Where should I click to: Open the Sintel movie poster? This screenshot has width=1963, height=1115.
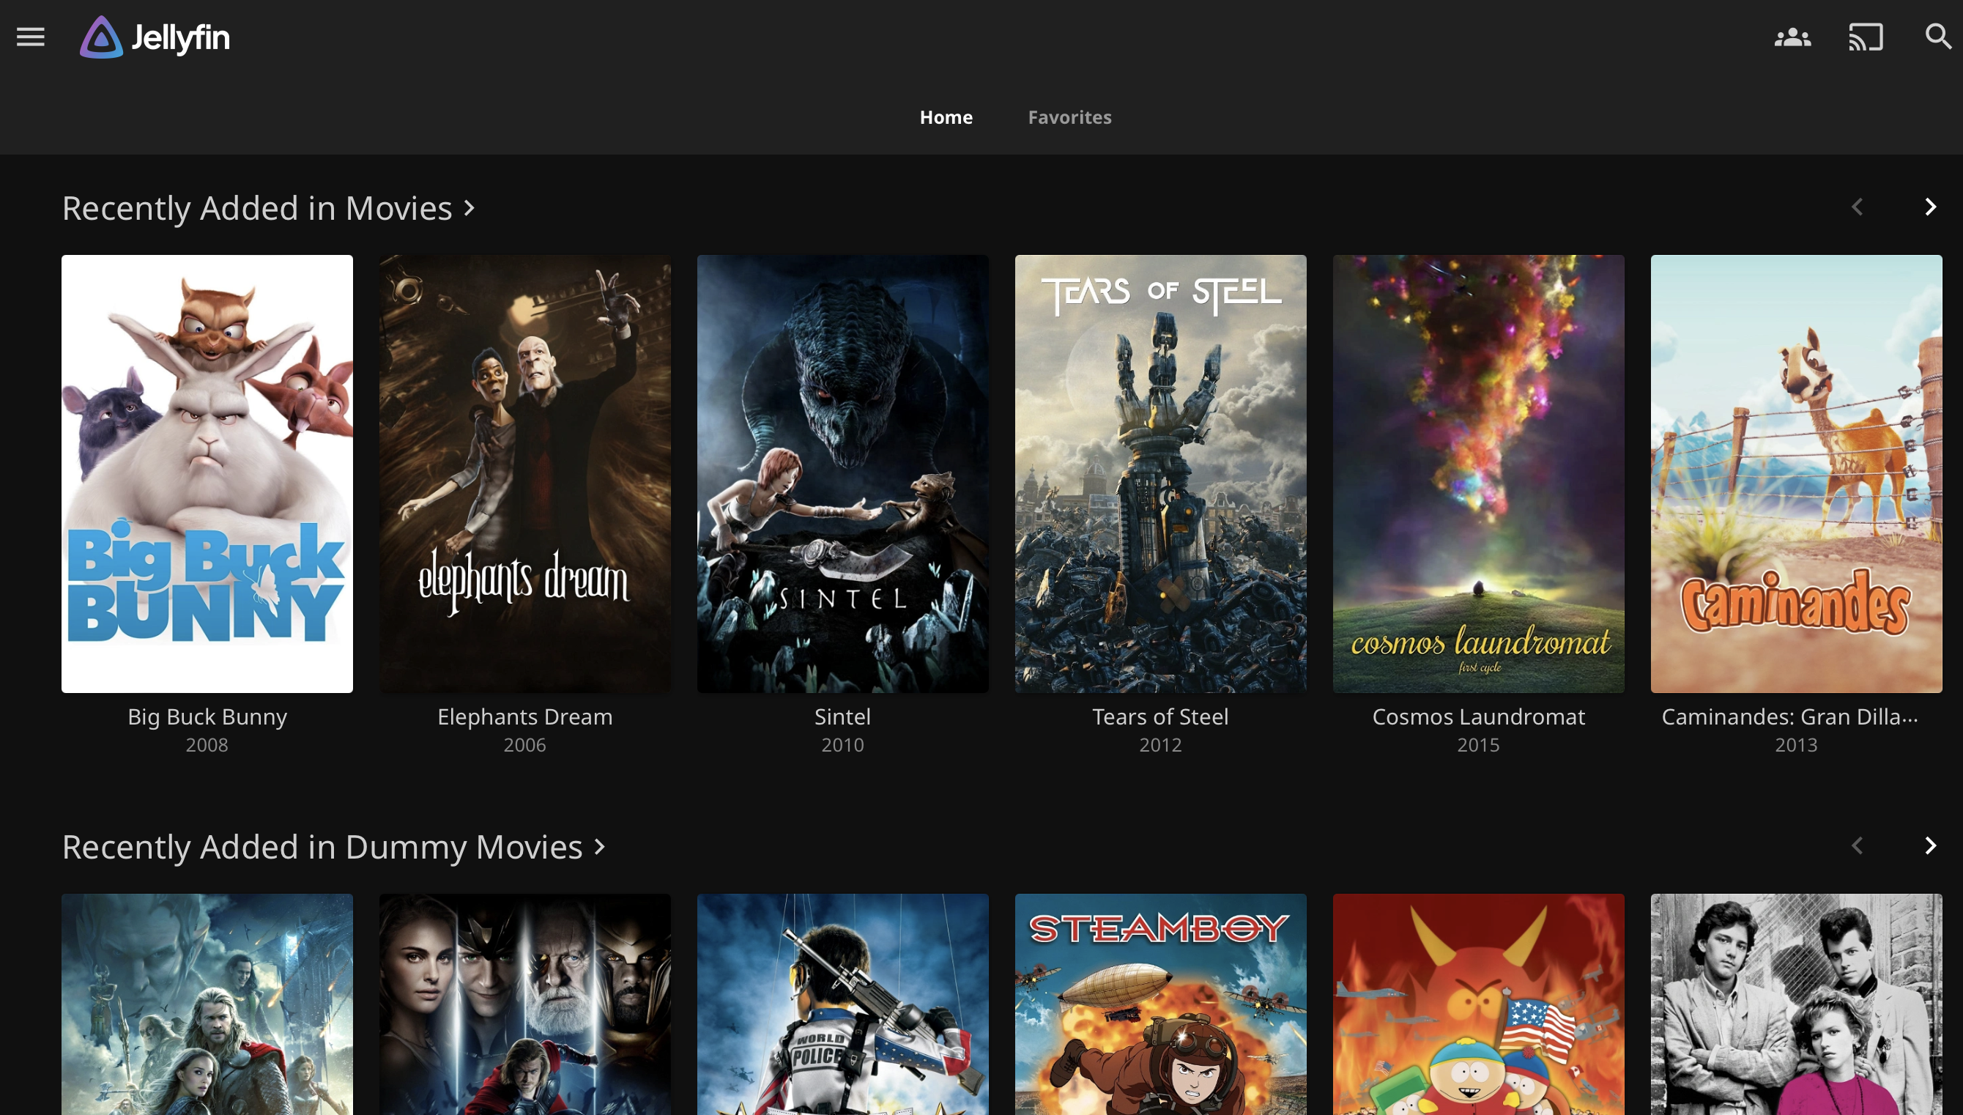pos(842,473)
